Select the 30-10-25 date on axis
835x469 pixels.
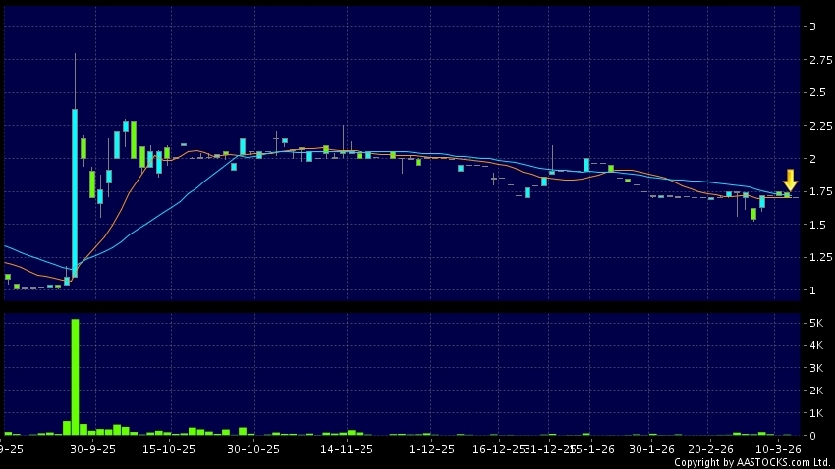(253, 448)
